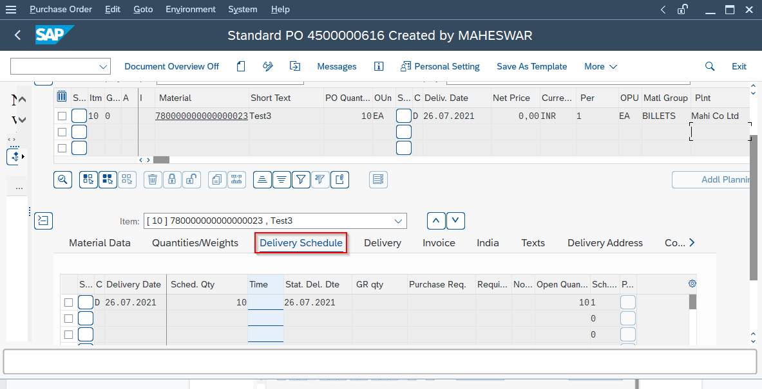Open the SAP hamburger menu

tap(11, 9)
